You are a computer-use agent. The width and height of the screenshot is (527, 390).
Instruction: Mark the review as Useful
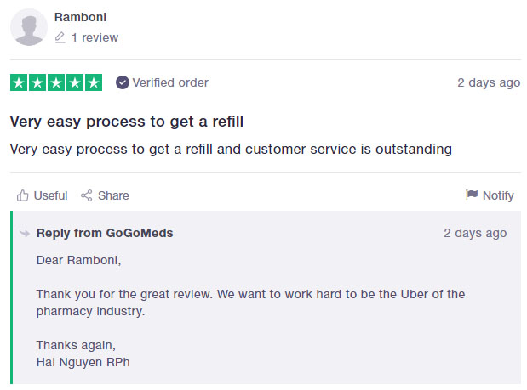tap(50, 195)
